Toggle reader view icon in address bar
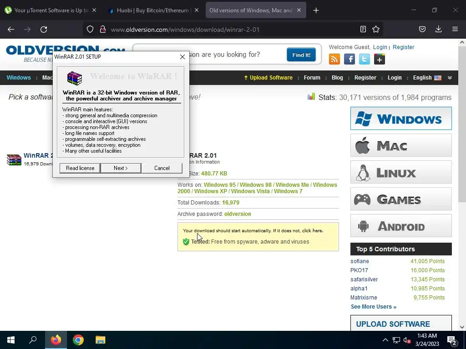Viewport: 466px width, 349px height. click(363, 29)
